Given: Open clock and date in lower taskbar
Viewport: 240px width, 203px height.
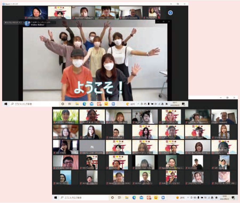Looking at the screenshot, I should click(x=224, y=198).
